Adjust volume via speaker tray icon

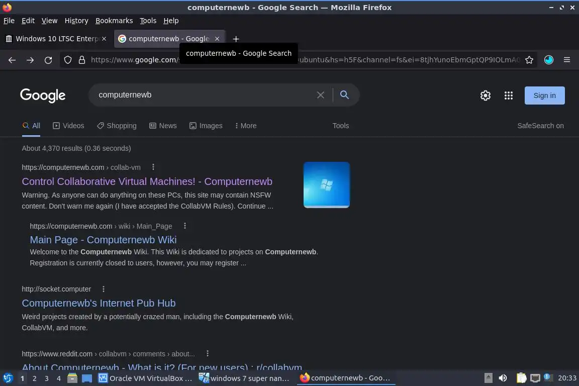pyautogui.click(x=503, y=378)
